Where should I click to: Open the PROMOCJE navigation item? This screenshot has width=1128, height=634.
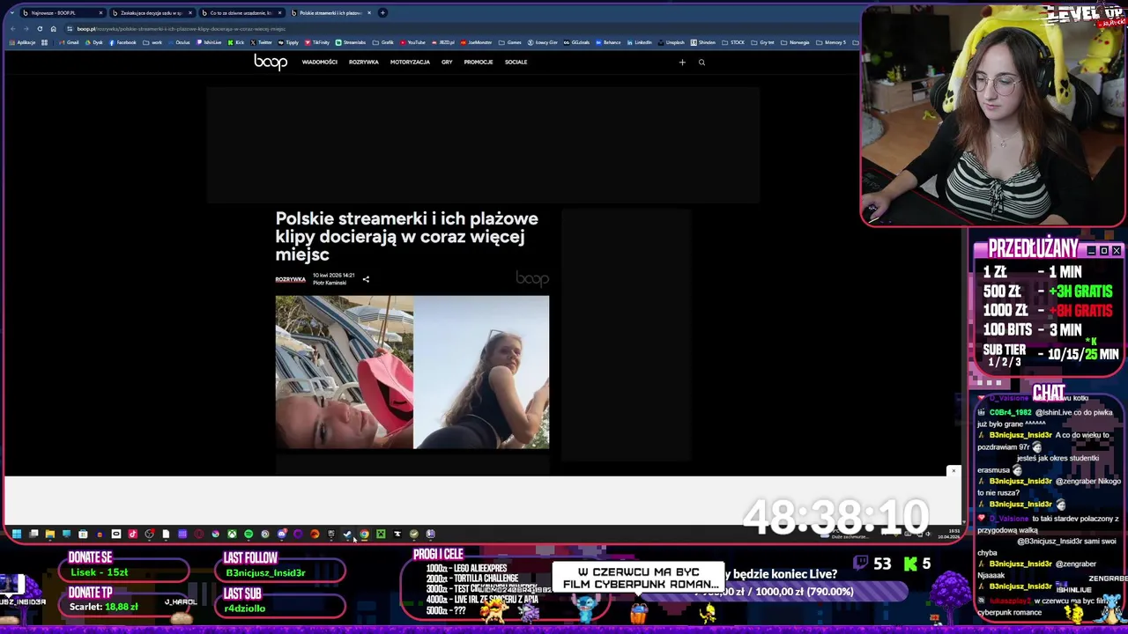pos(479,62)
